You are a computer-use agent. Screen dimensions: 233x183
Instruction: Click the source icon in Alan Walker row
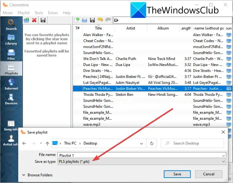pos(229,35)
